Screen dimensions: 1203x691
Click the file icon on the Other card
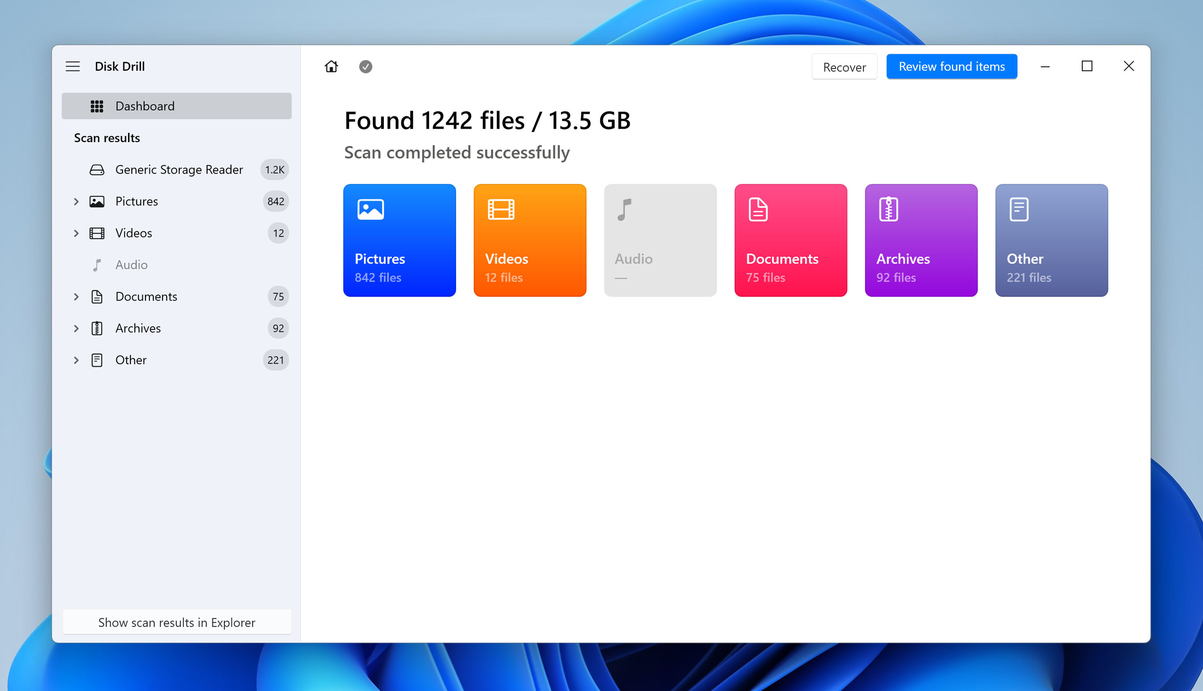pos(1019,209)
